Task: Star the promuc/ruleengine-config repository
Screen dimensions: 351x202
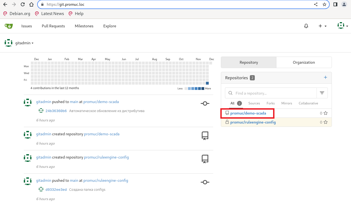Action: pyautogui.click(x=326, y=122)
